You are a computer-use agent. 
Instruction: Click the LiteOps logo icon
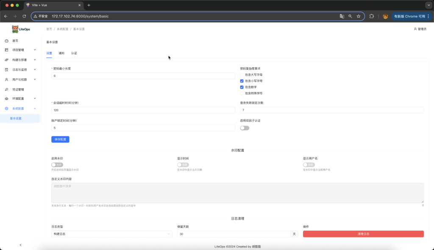click(x=15, y=29)
